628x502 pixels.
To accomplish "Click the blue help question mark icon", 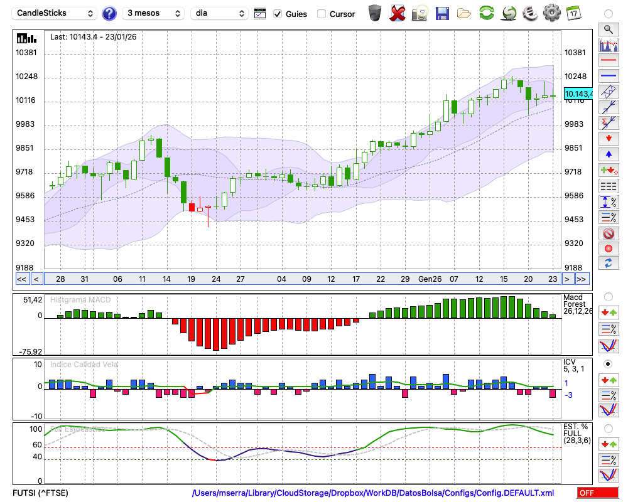I will pos(109,13).
